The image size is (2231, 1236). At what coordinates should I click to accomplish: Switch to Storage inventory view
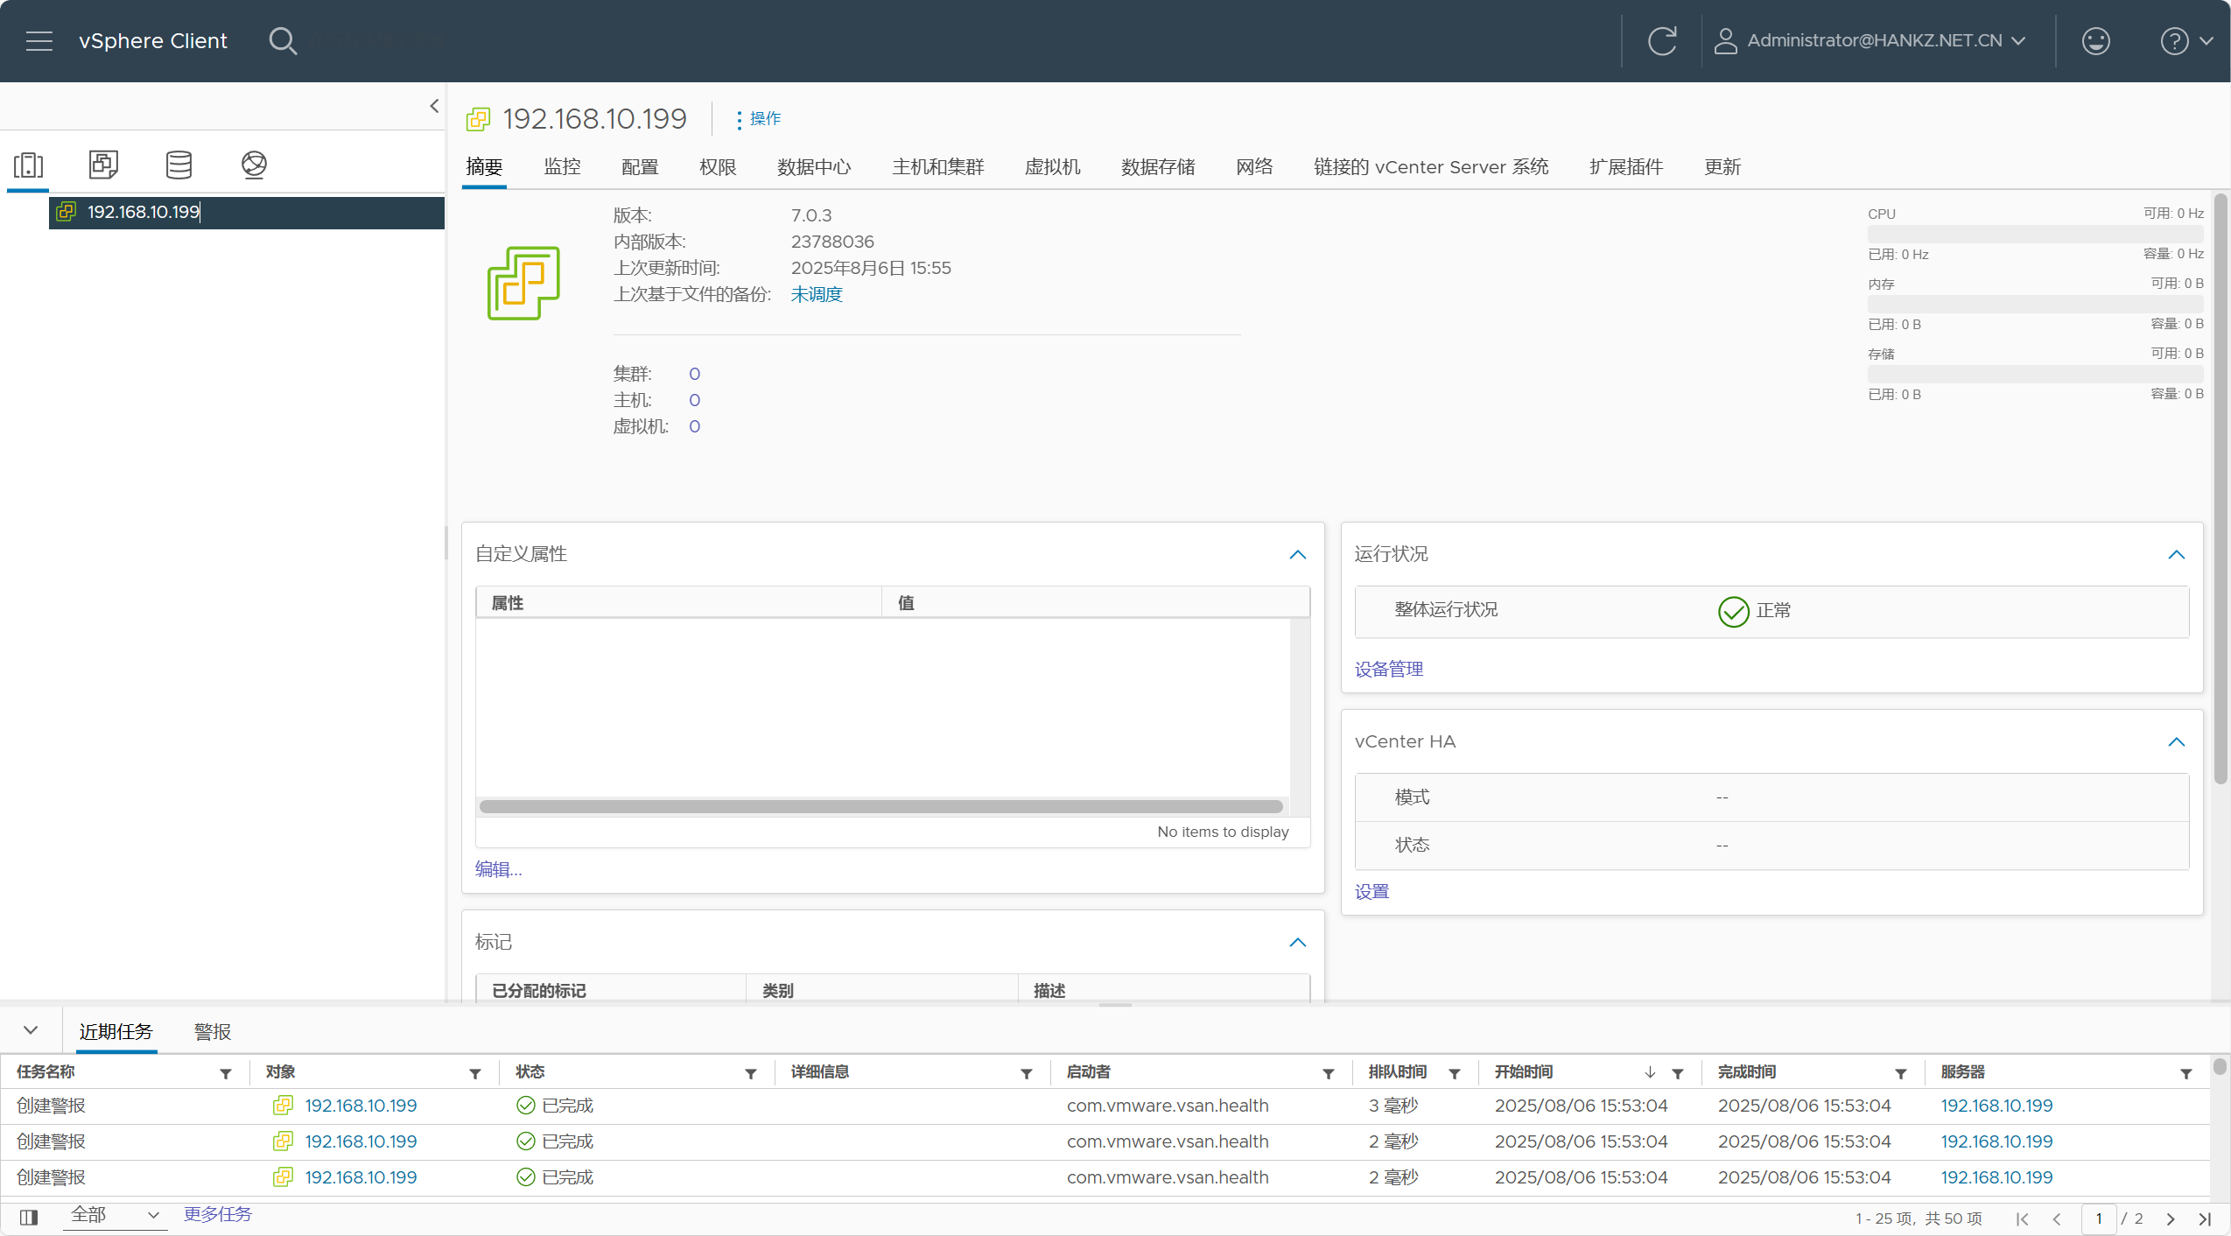tap(179, 165)
